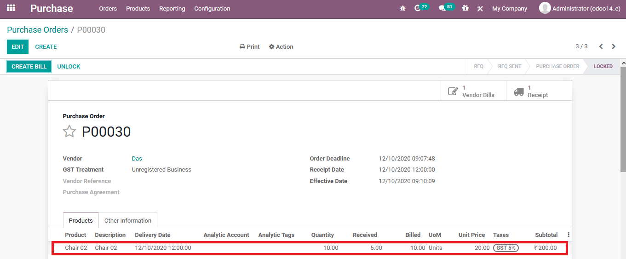Viewport: 626px width, 259px height.
Task: Click the Product column header
Action: click(x=75, y=235)
